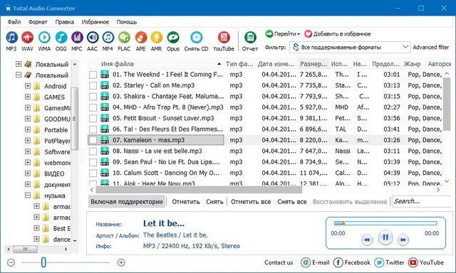Expand the Software folder node
This screenshot has width=456, height=273.
pyautogui.click(x=28, y=151)
